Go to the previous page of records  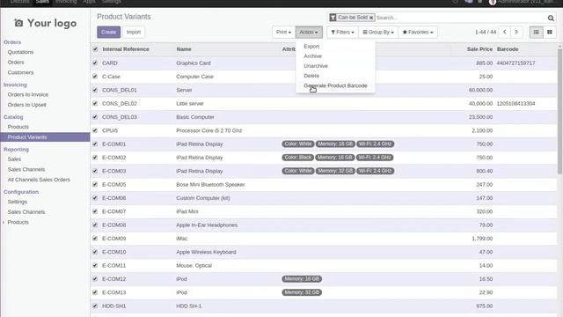(504, 32)
